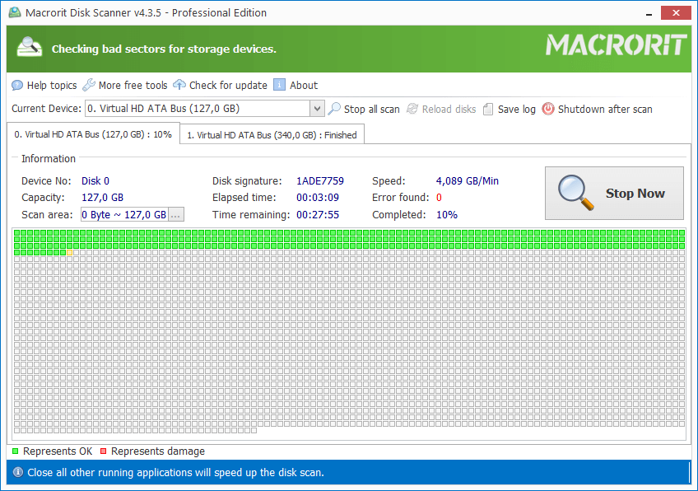Screen dimensions: 698x491
Task: Click the About info icon
Action: (x=279, y=85)
